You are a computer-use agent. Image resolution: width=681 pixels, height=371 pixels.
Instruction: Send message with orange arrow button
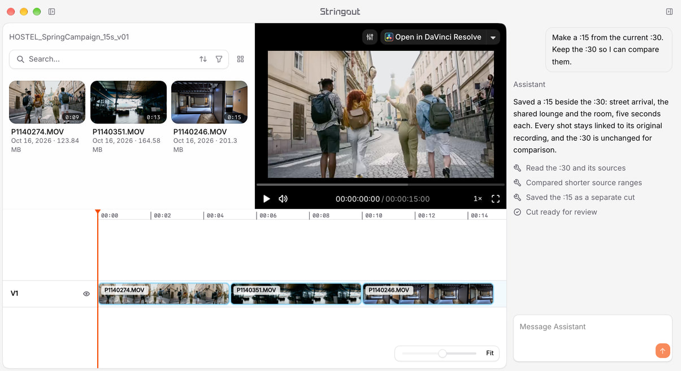tap(662, 351)
